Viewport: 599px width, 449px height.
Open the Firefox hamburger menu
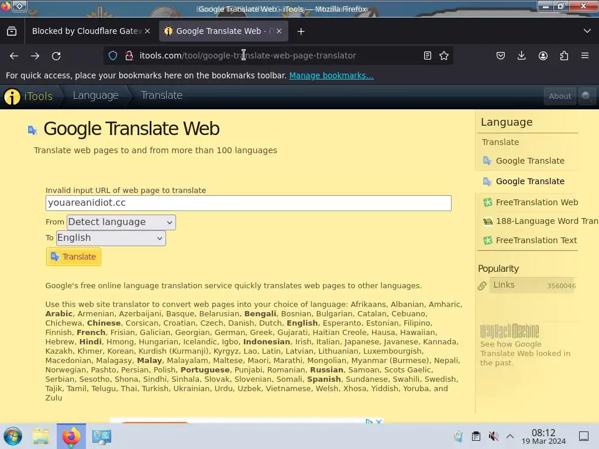(585, 56)
